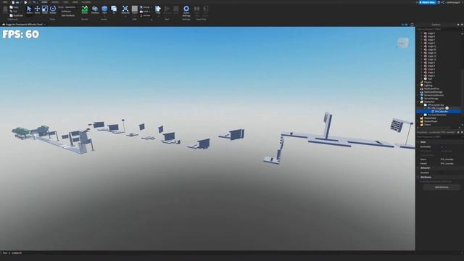This screenshot has height=261, width=464.
Task: Toggle the Archivable checkbox in Properties
Action: click(x=442, y=146)
